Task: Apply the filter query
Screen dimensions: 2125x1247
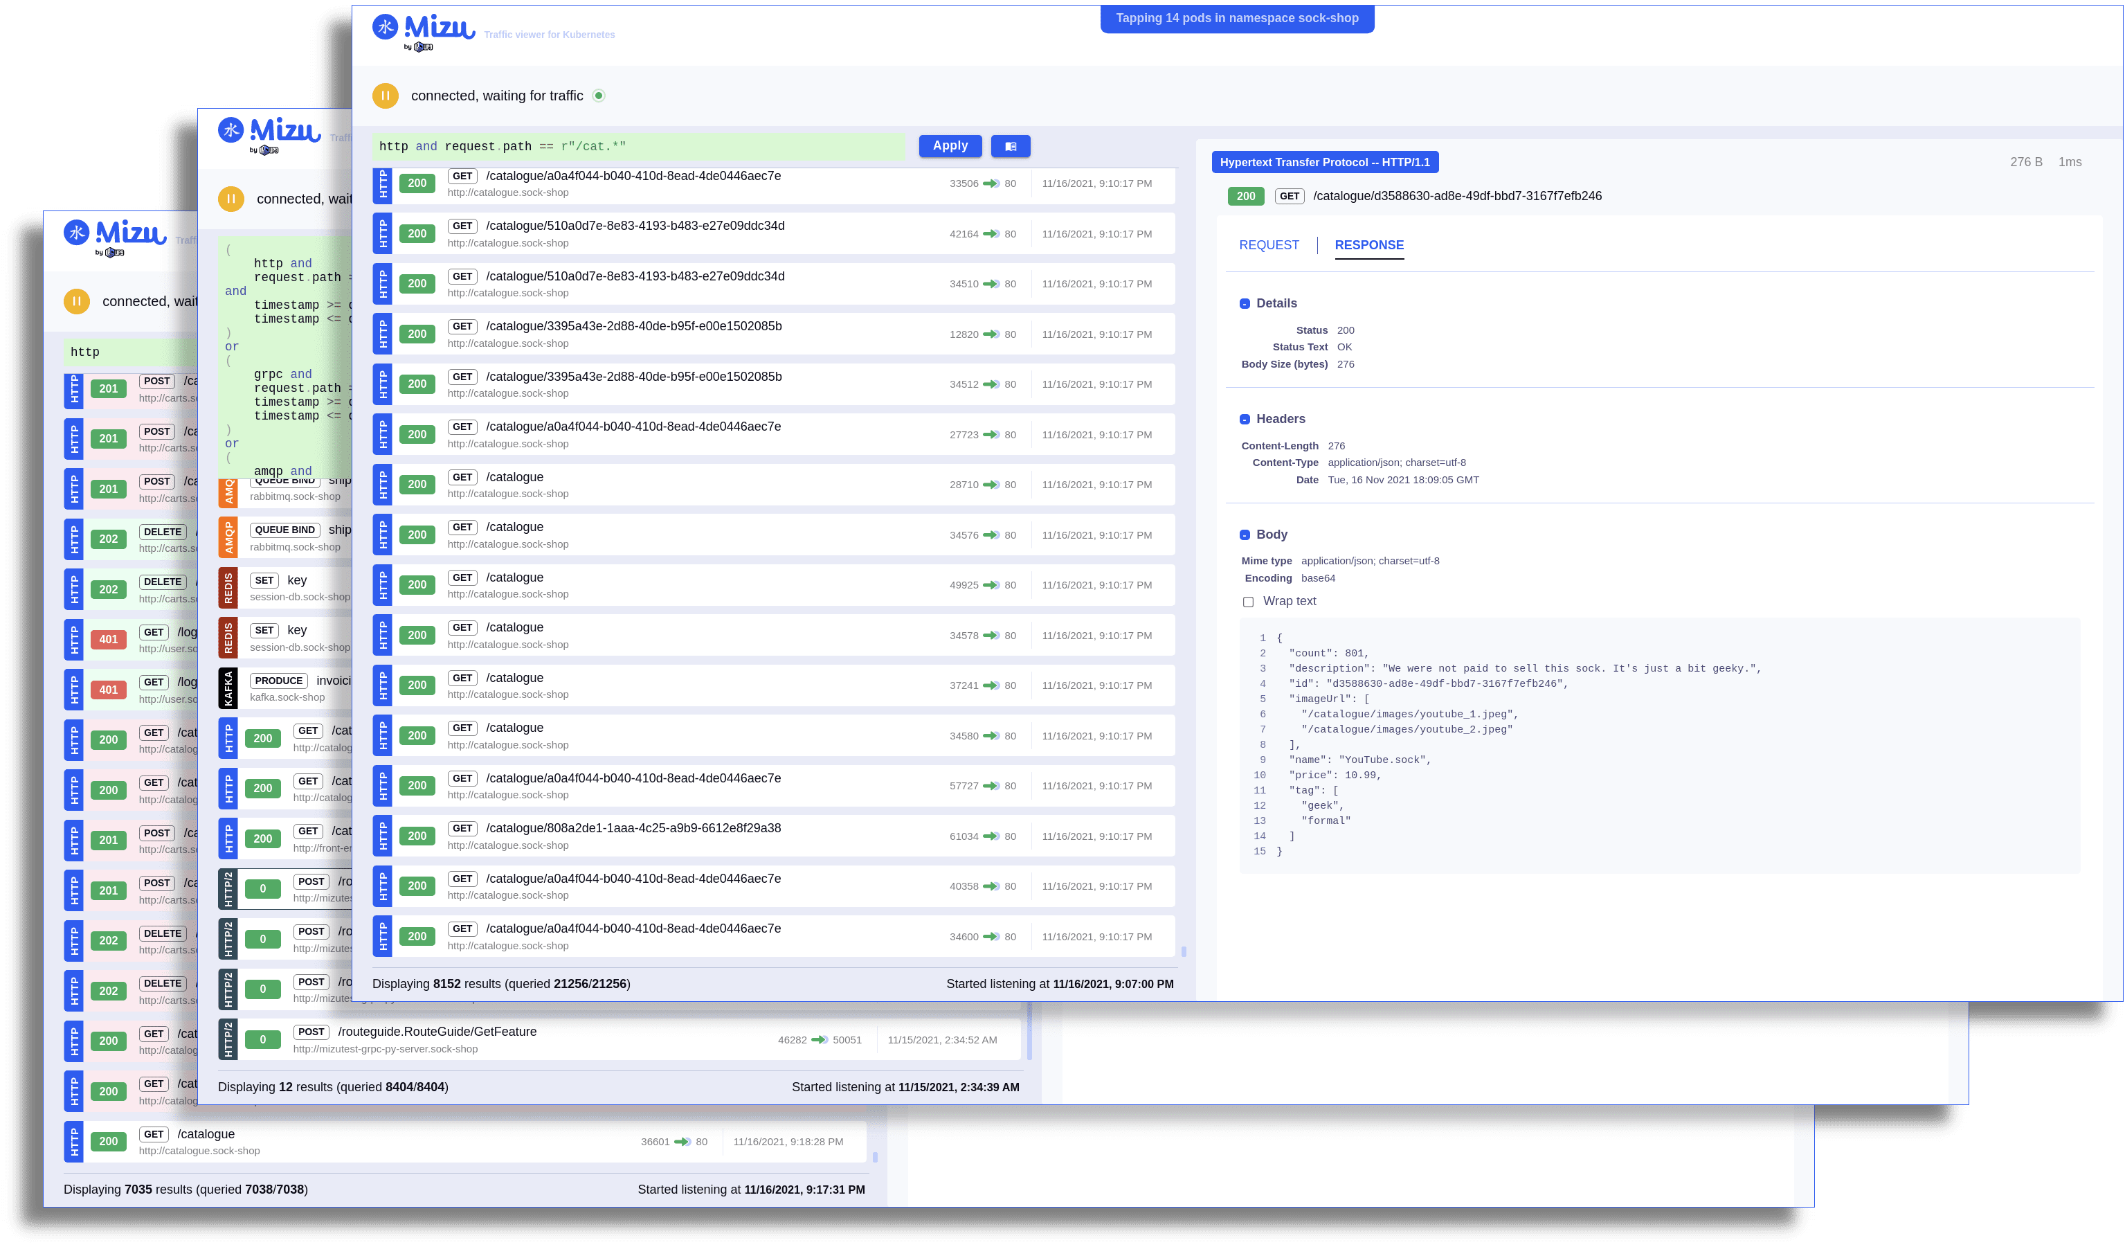Action: tap(950, 146)
